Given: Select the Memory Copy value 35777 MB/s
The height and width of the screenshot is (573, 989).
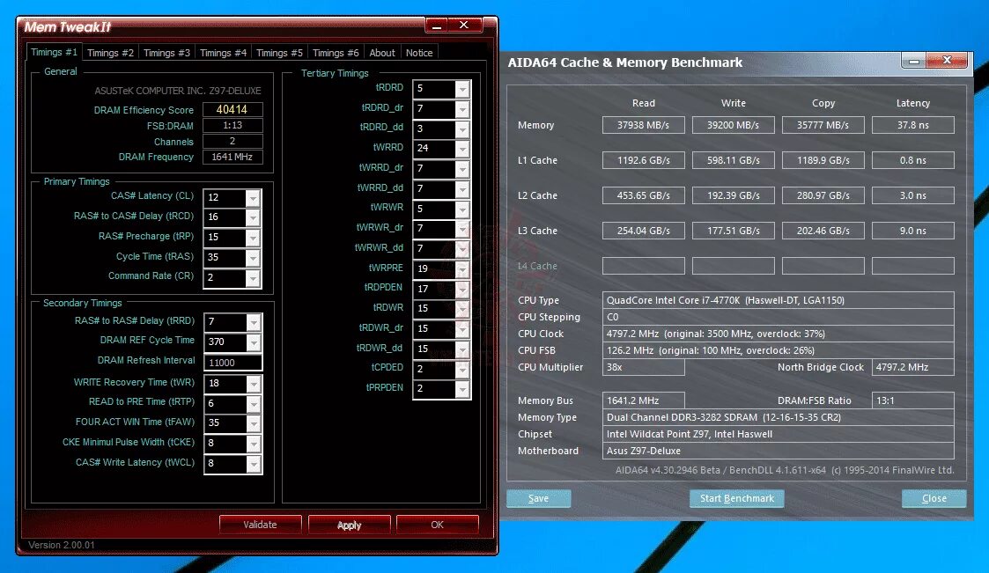Looking at the screenshot, I should [823, 125].
